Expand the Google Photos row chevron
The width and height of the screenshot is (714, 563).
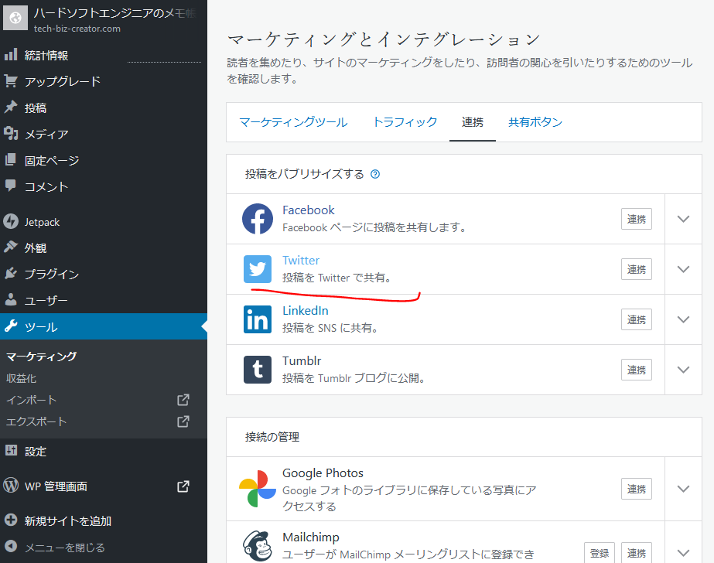[x=683, y=489]
